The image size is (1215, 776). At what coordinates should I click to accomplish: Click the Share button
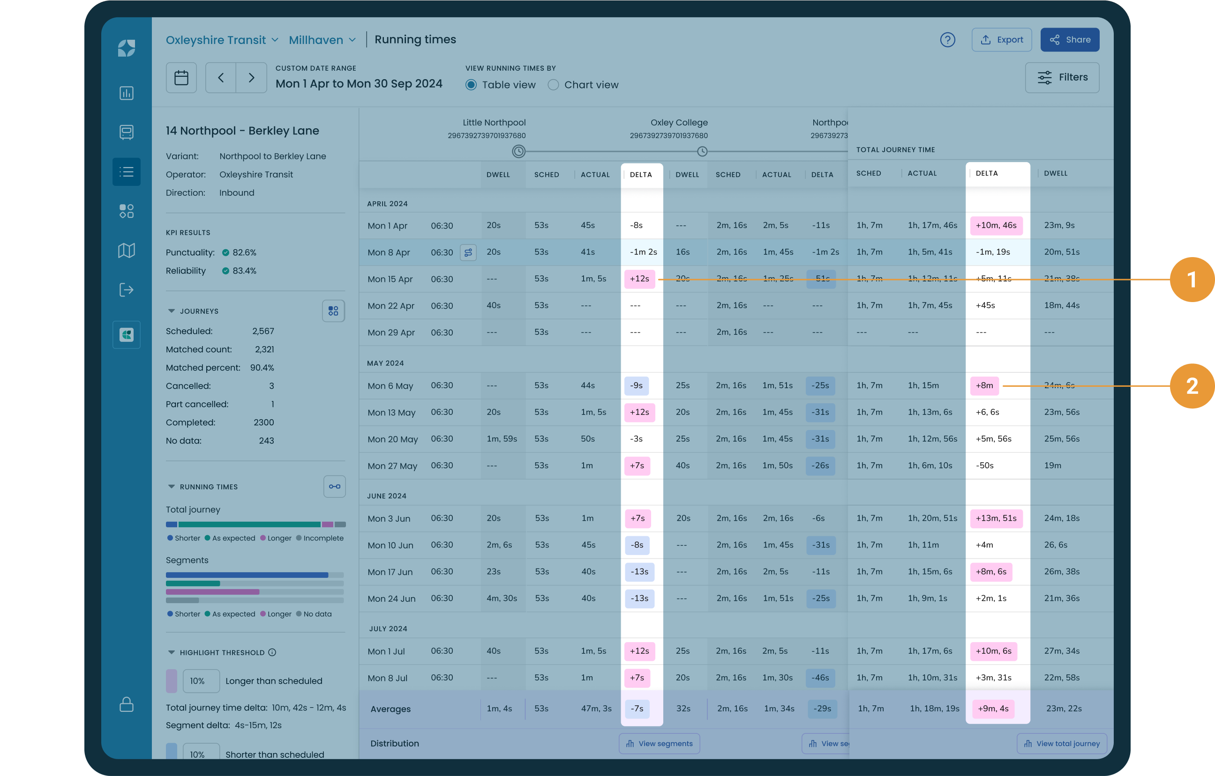(1069, 40)
